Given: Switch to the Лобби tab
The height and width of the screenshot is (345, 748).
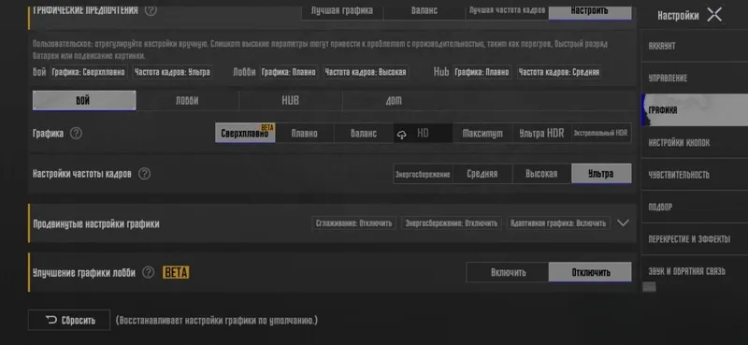Looking at the screenshot, I should pyautogui.click(x=187, y=101).
